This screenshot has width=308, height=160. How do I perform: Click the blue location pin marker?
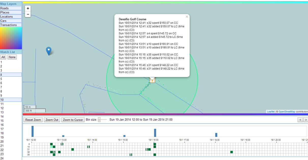tap(49, 51)
